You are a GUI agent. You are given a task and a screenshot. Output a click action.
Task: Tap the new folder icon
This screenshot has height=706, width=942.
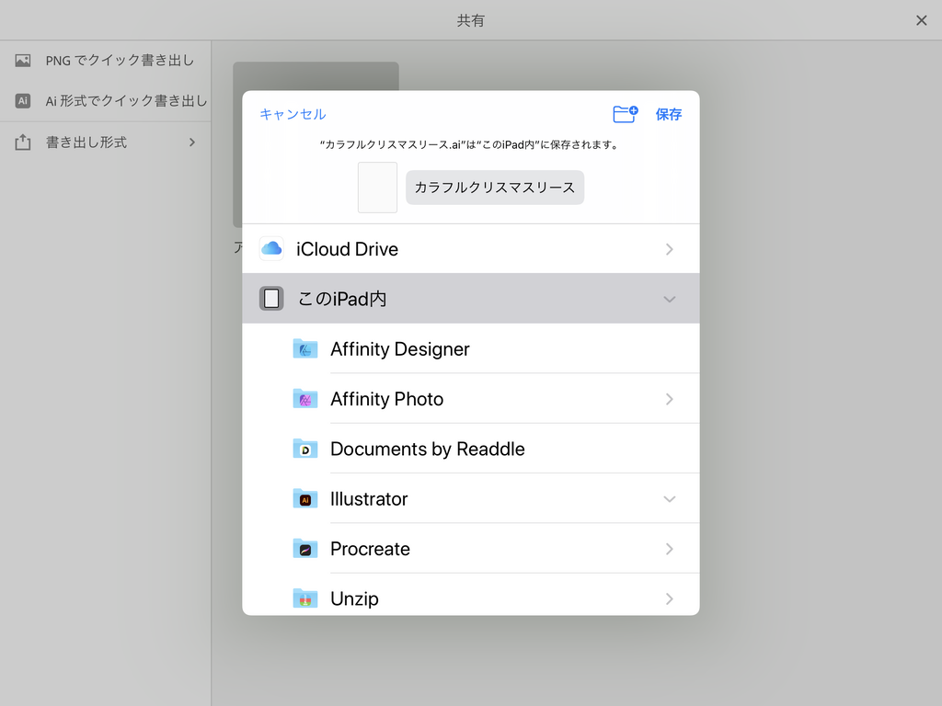[x=626, y=113]
